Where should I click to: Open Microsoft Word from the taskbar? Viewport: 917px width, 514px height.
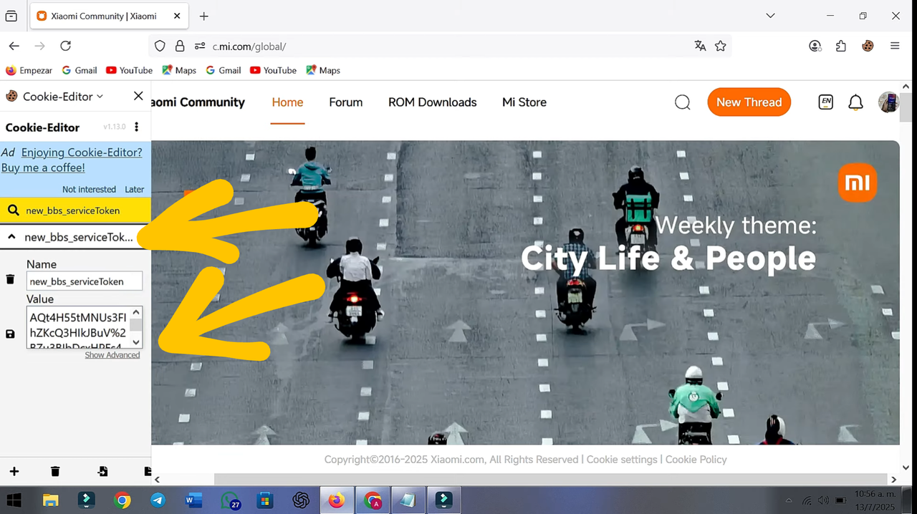(x=193, y=500)
